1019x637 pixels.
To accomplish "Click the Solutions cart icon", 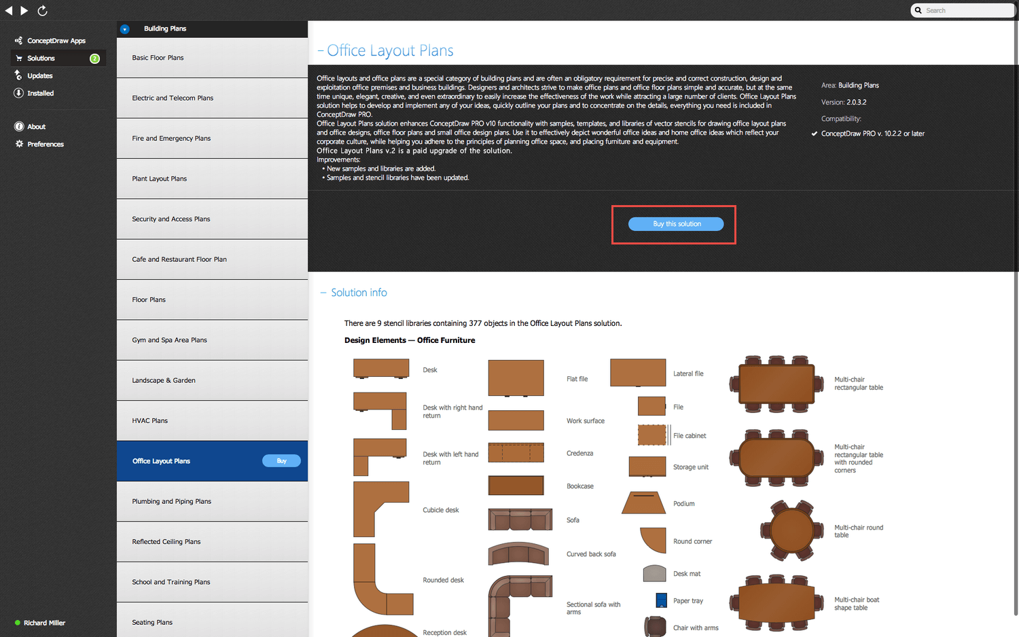I will (19, 58).
